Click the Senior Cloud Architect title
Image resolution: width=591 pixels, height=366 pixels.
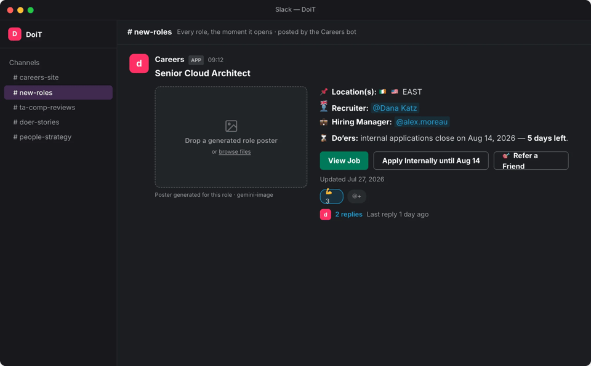[x=203, y=73]
